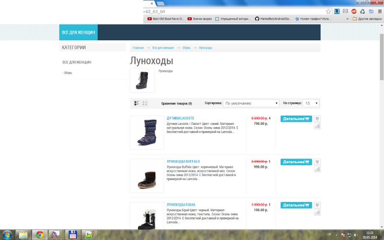Add Дутики Lacoste to wishlist heart icon
The width and height of the screenshot is (384, 240).
pyautogui.click(x=317, y=119)
